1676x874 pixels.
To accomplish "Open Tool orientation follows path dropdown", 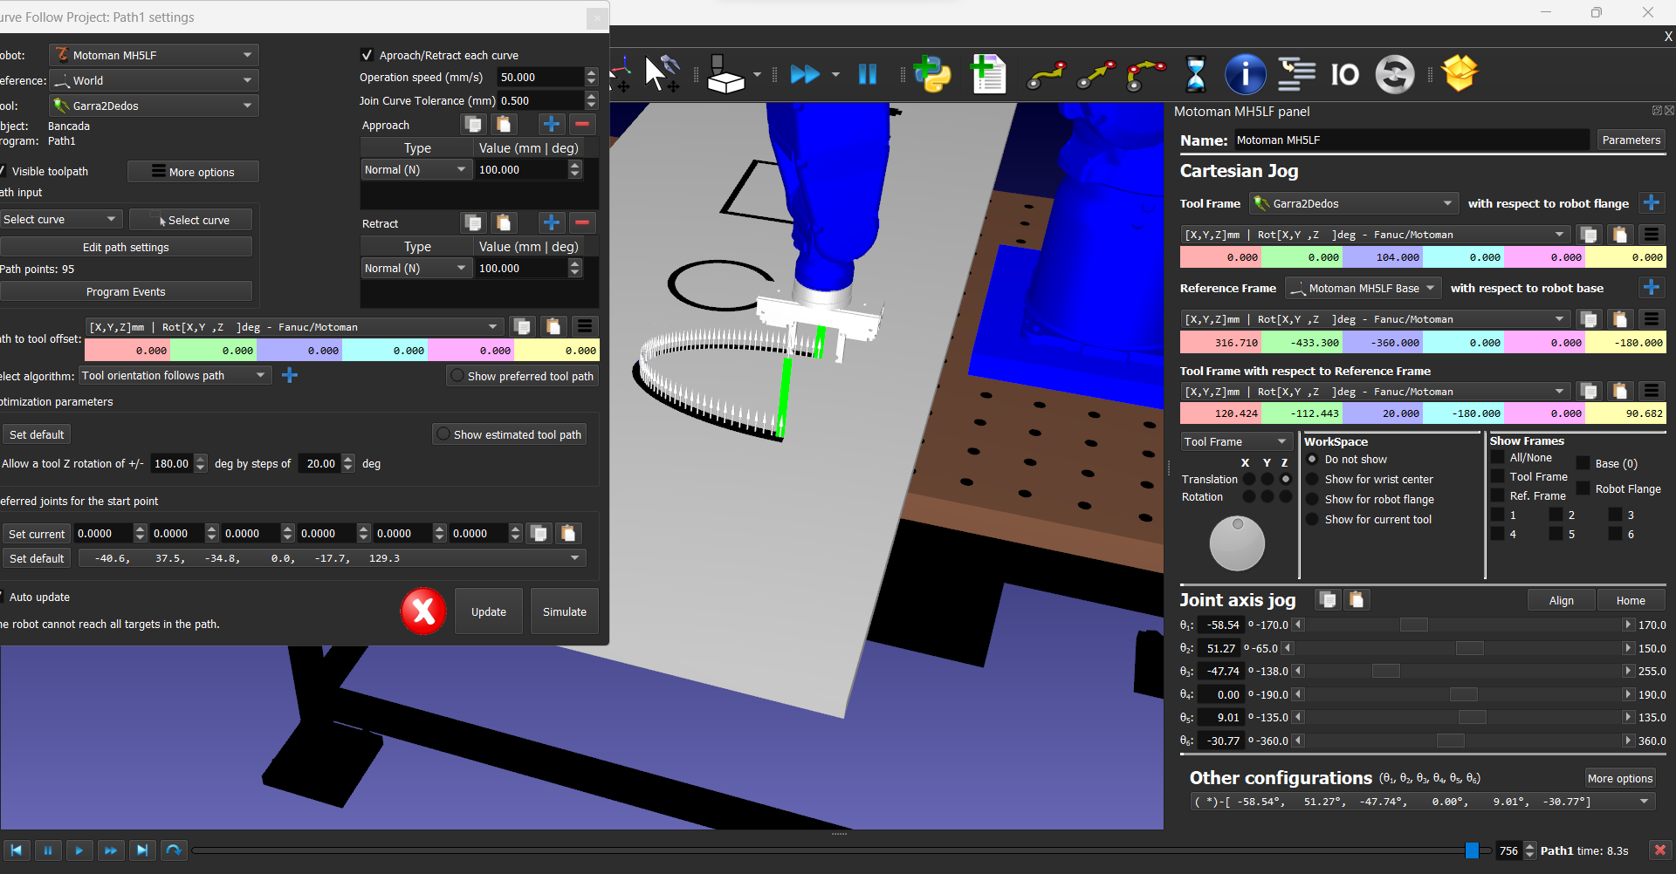I will (175, 376).
